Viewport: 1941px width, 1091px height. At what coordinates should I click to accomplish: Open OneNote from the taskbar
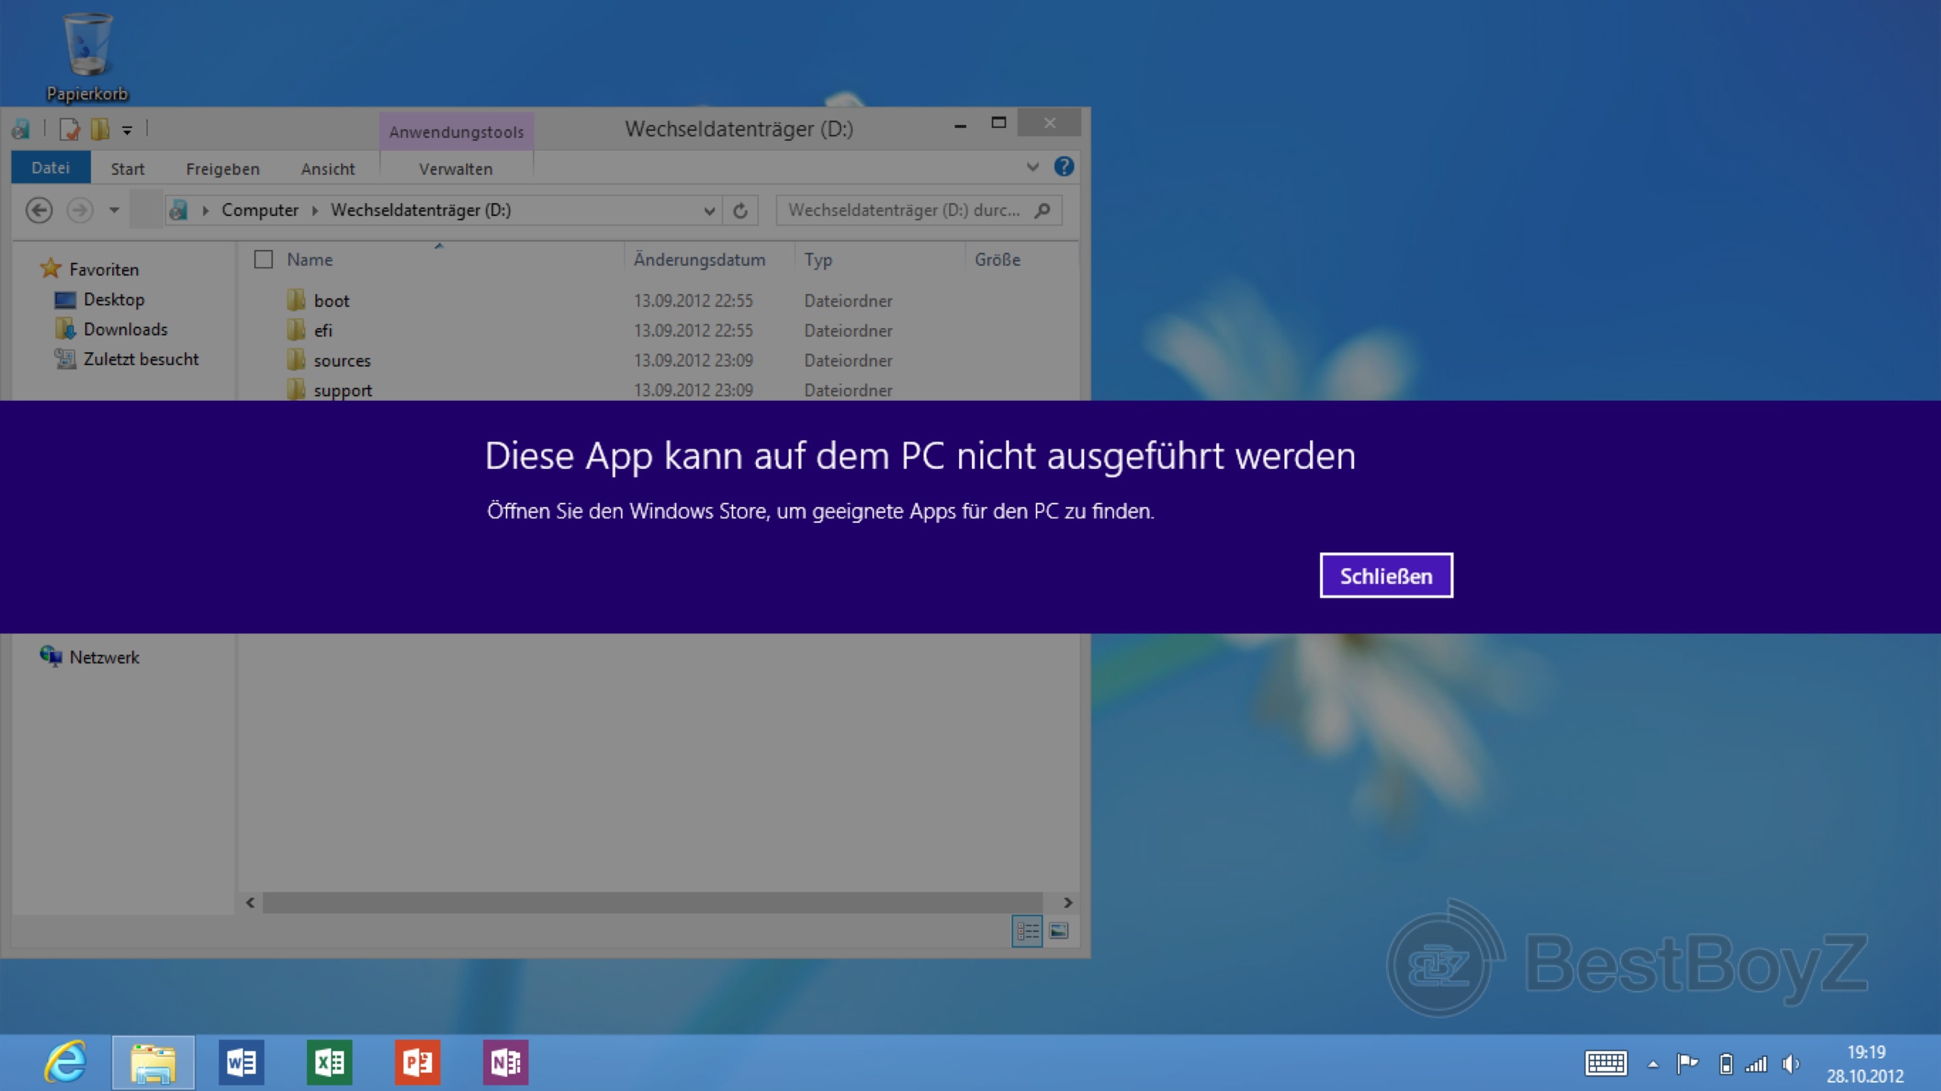click(x=505, y=1062)
